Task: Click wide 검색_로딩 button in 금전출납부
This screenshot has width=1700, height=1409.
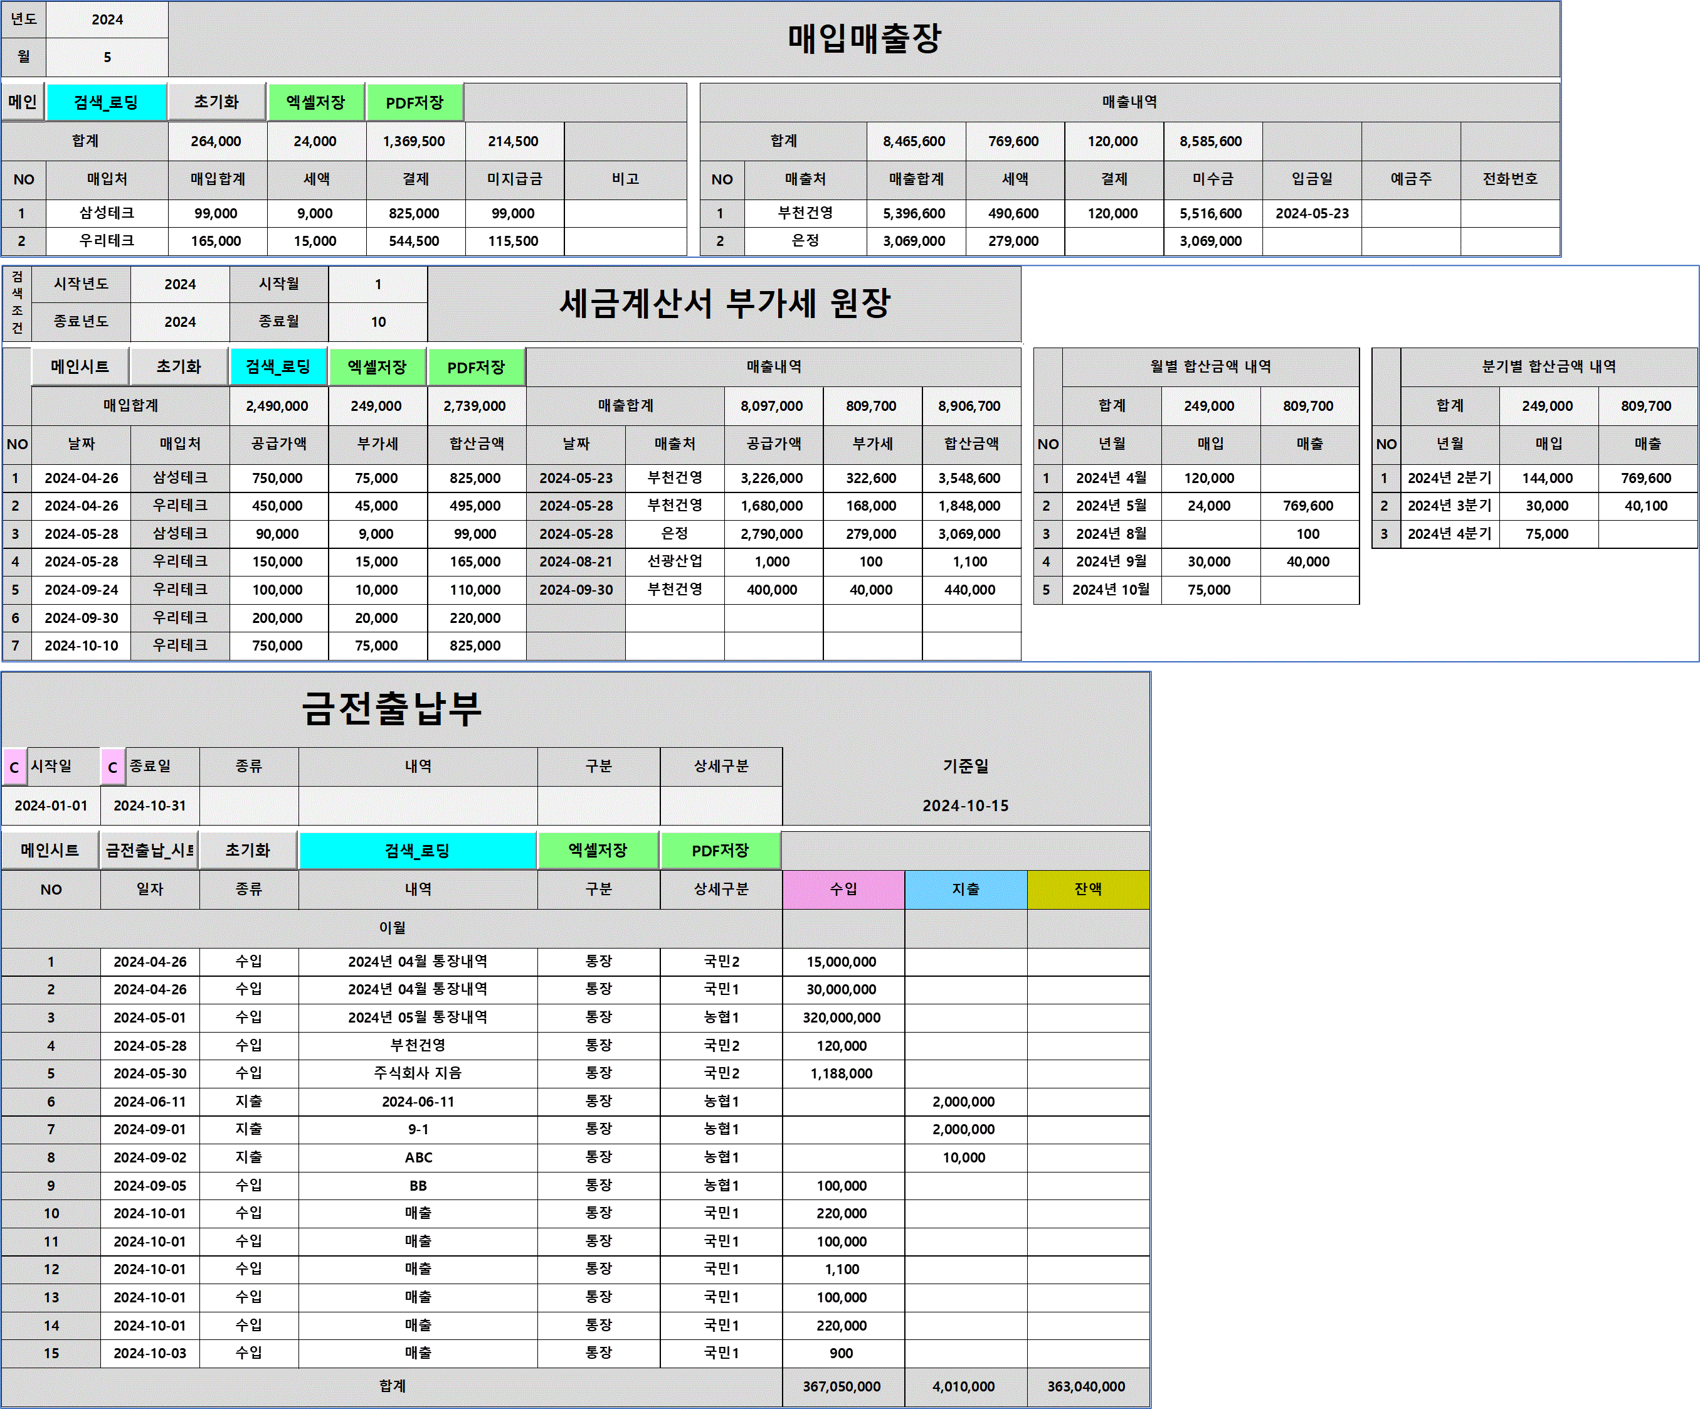Action: click(x=418, y=850)
